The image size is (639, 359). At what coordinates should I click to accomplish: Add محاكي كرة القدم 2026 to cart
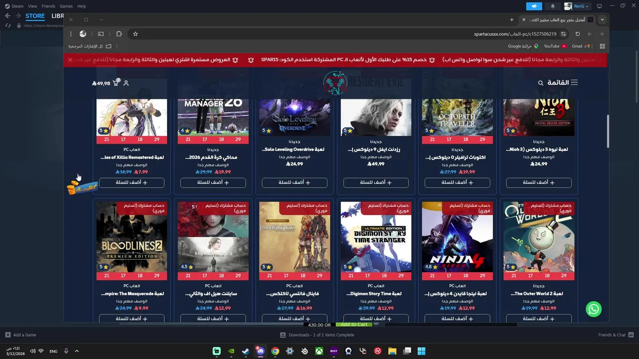(x=213, y=182)
